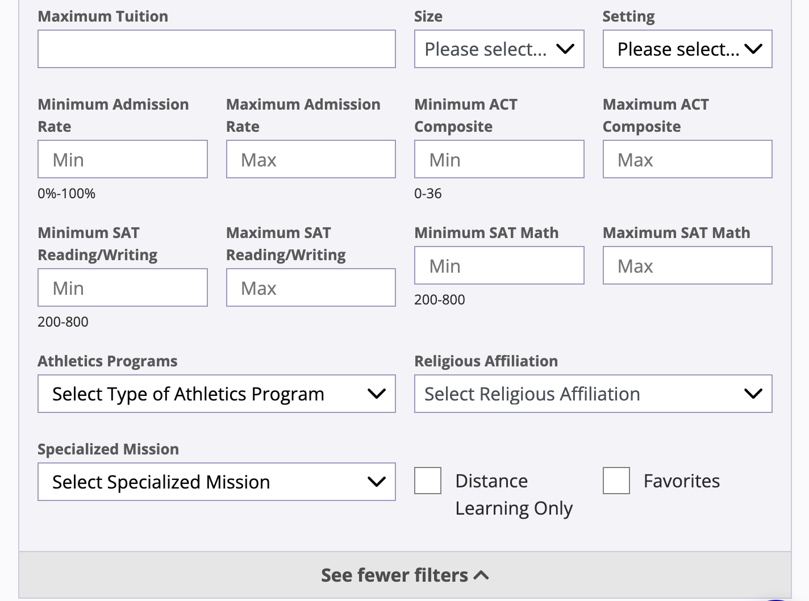Check the Favorites checkbox
809x601 pixels.
point(616,481)
